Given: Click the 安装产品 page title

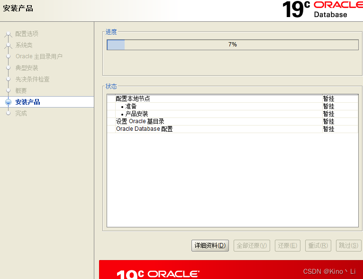Looking at the screenshot, I should (x=18, y=9).
